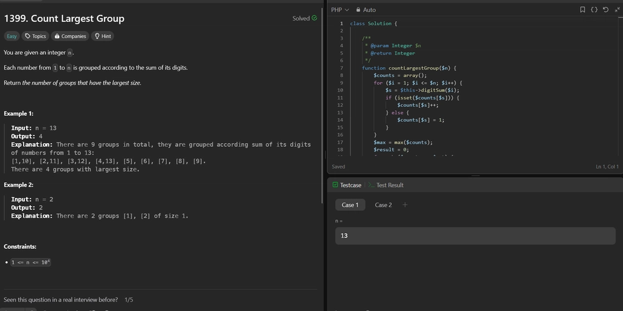Reveal the Hint for this problem
This screenshot has height=311, width=623.
coord(103,36)
